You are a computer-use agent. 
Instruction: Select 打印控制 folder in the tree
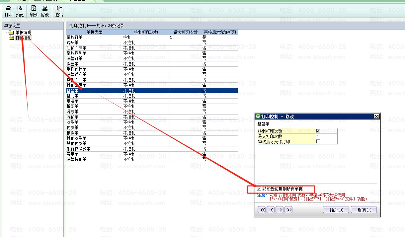point(23,38)
